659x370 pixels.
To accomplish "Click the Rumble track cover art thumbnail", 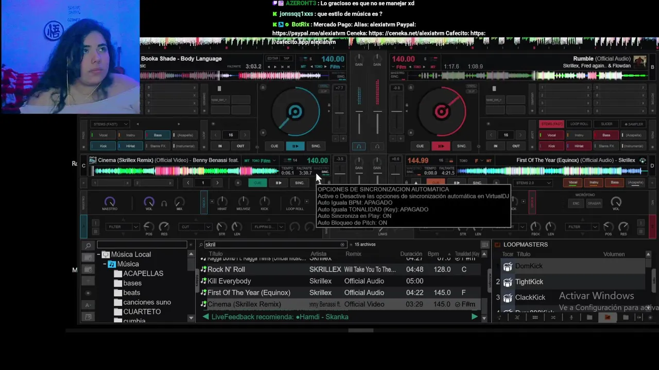I will [640, 62].
